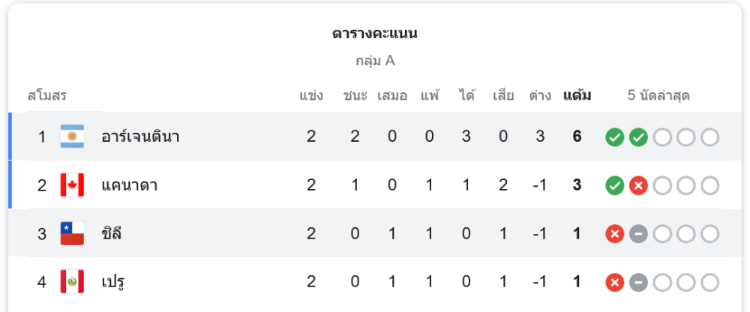Click the Peru flag icon
Screen dimensions: 750x312
(72, 282)
